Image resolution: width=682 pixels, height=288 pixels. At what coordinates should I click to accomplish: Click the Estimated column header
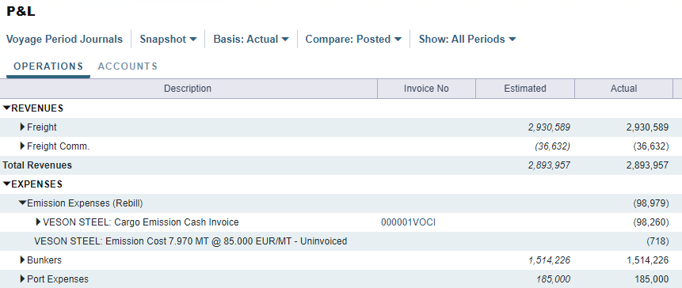coord(525,89)
